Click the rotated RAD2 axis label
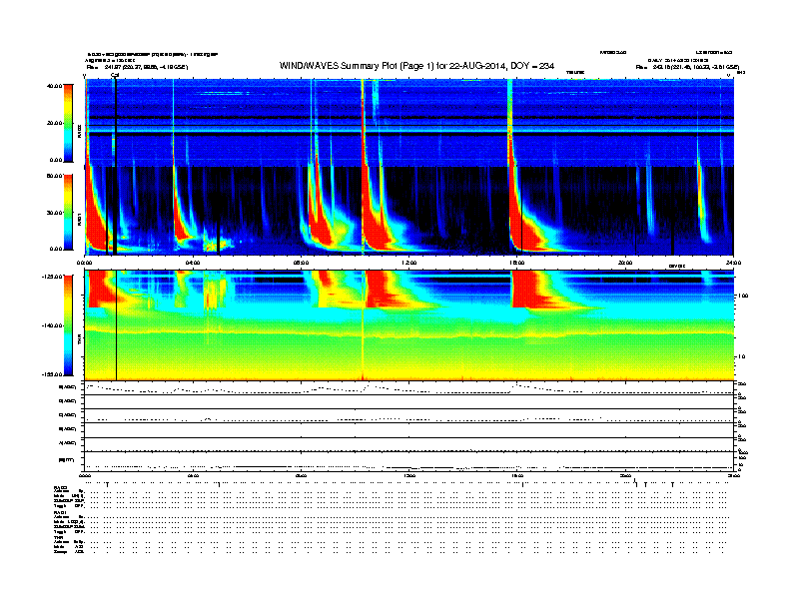 click(x=79, y=132)
